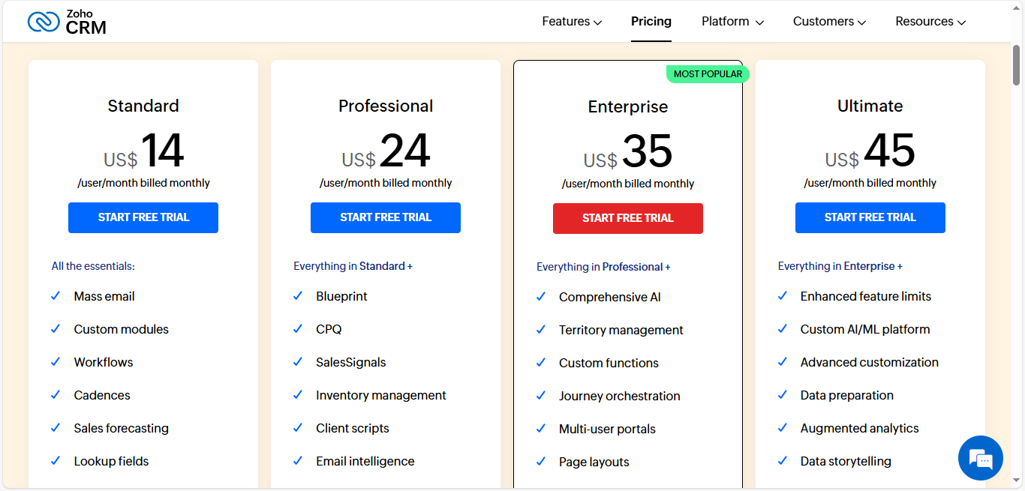1025x491 pixels.
Task: Click the checkmark beside Comprehensive AI
Action: [541, 297]
